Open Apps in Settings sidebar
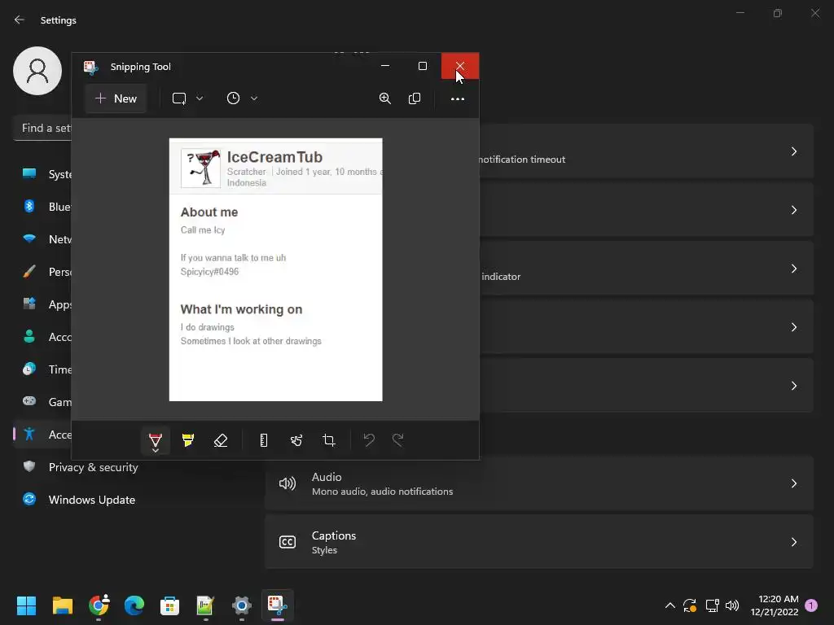 tap(46, 304)
